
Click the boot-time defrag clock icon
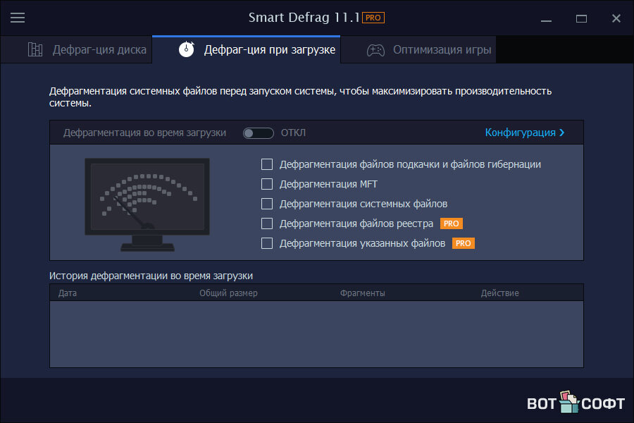point(186,50)
